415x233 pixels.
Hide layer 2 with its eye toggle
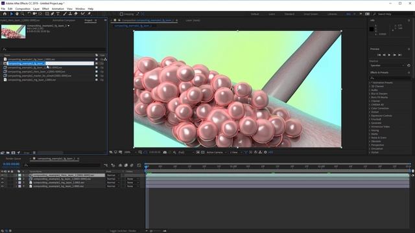click(x=3, y=179)
